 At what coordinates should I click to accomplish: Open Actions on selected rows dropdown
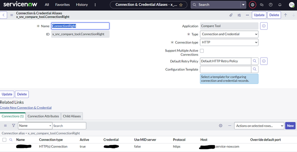click(x=259, y=126)
